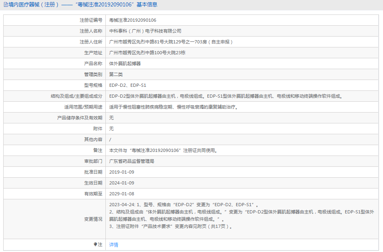This screenshot has height=252, width=383.
Task: Click the document icon before the page title
Action: 5,4
